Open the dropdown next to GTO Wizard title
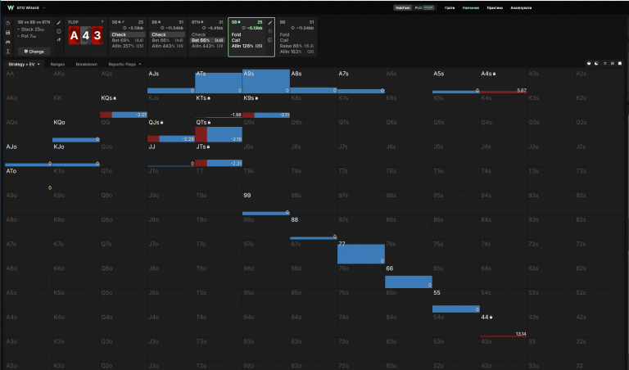 [43, 7]
